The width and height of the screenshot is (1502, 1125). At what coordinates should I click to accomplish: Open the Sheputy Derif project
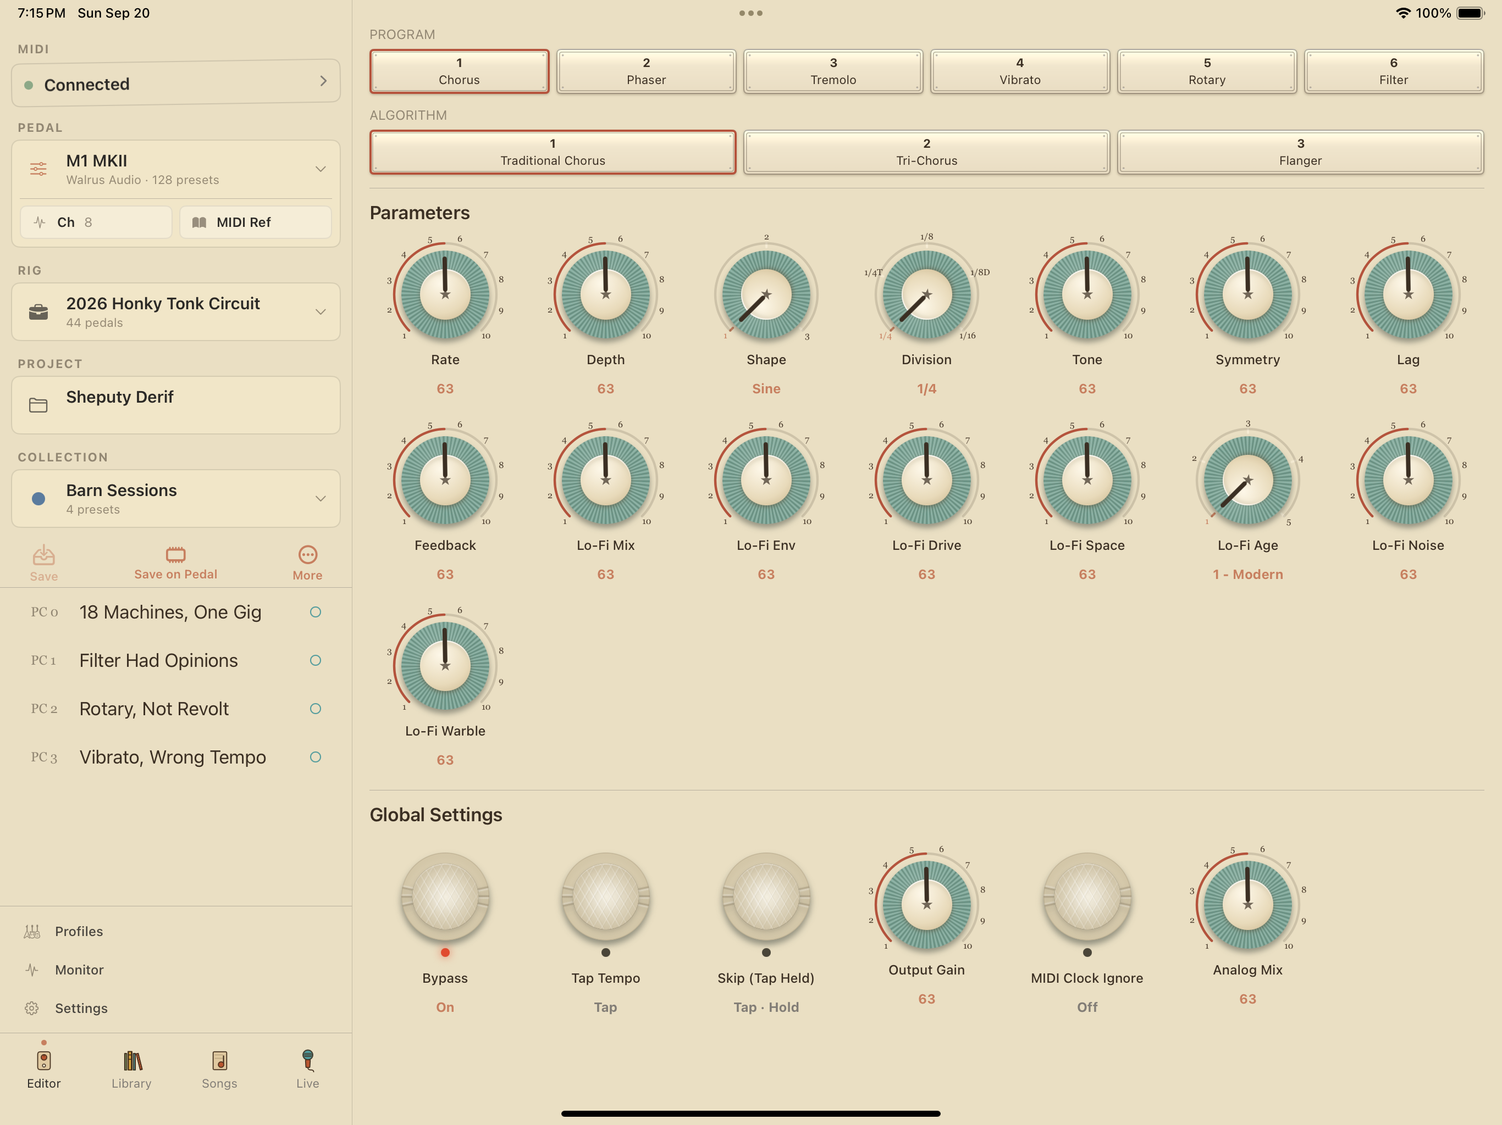[x=176, y=405]
